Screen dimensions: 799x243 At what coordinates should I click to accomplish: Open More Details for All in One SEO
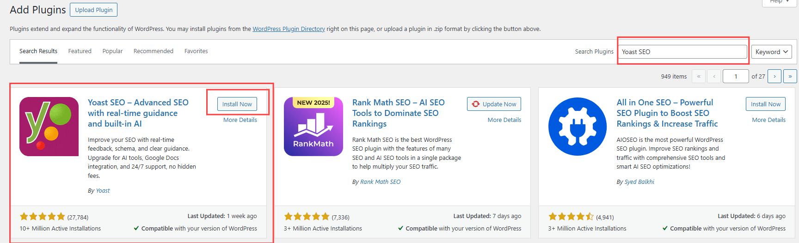click(x=768, y=120)
